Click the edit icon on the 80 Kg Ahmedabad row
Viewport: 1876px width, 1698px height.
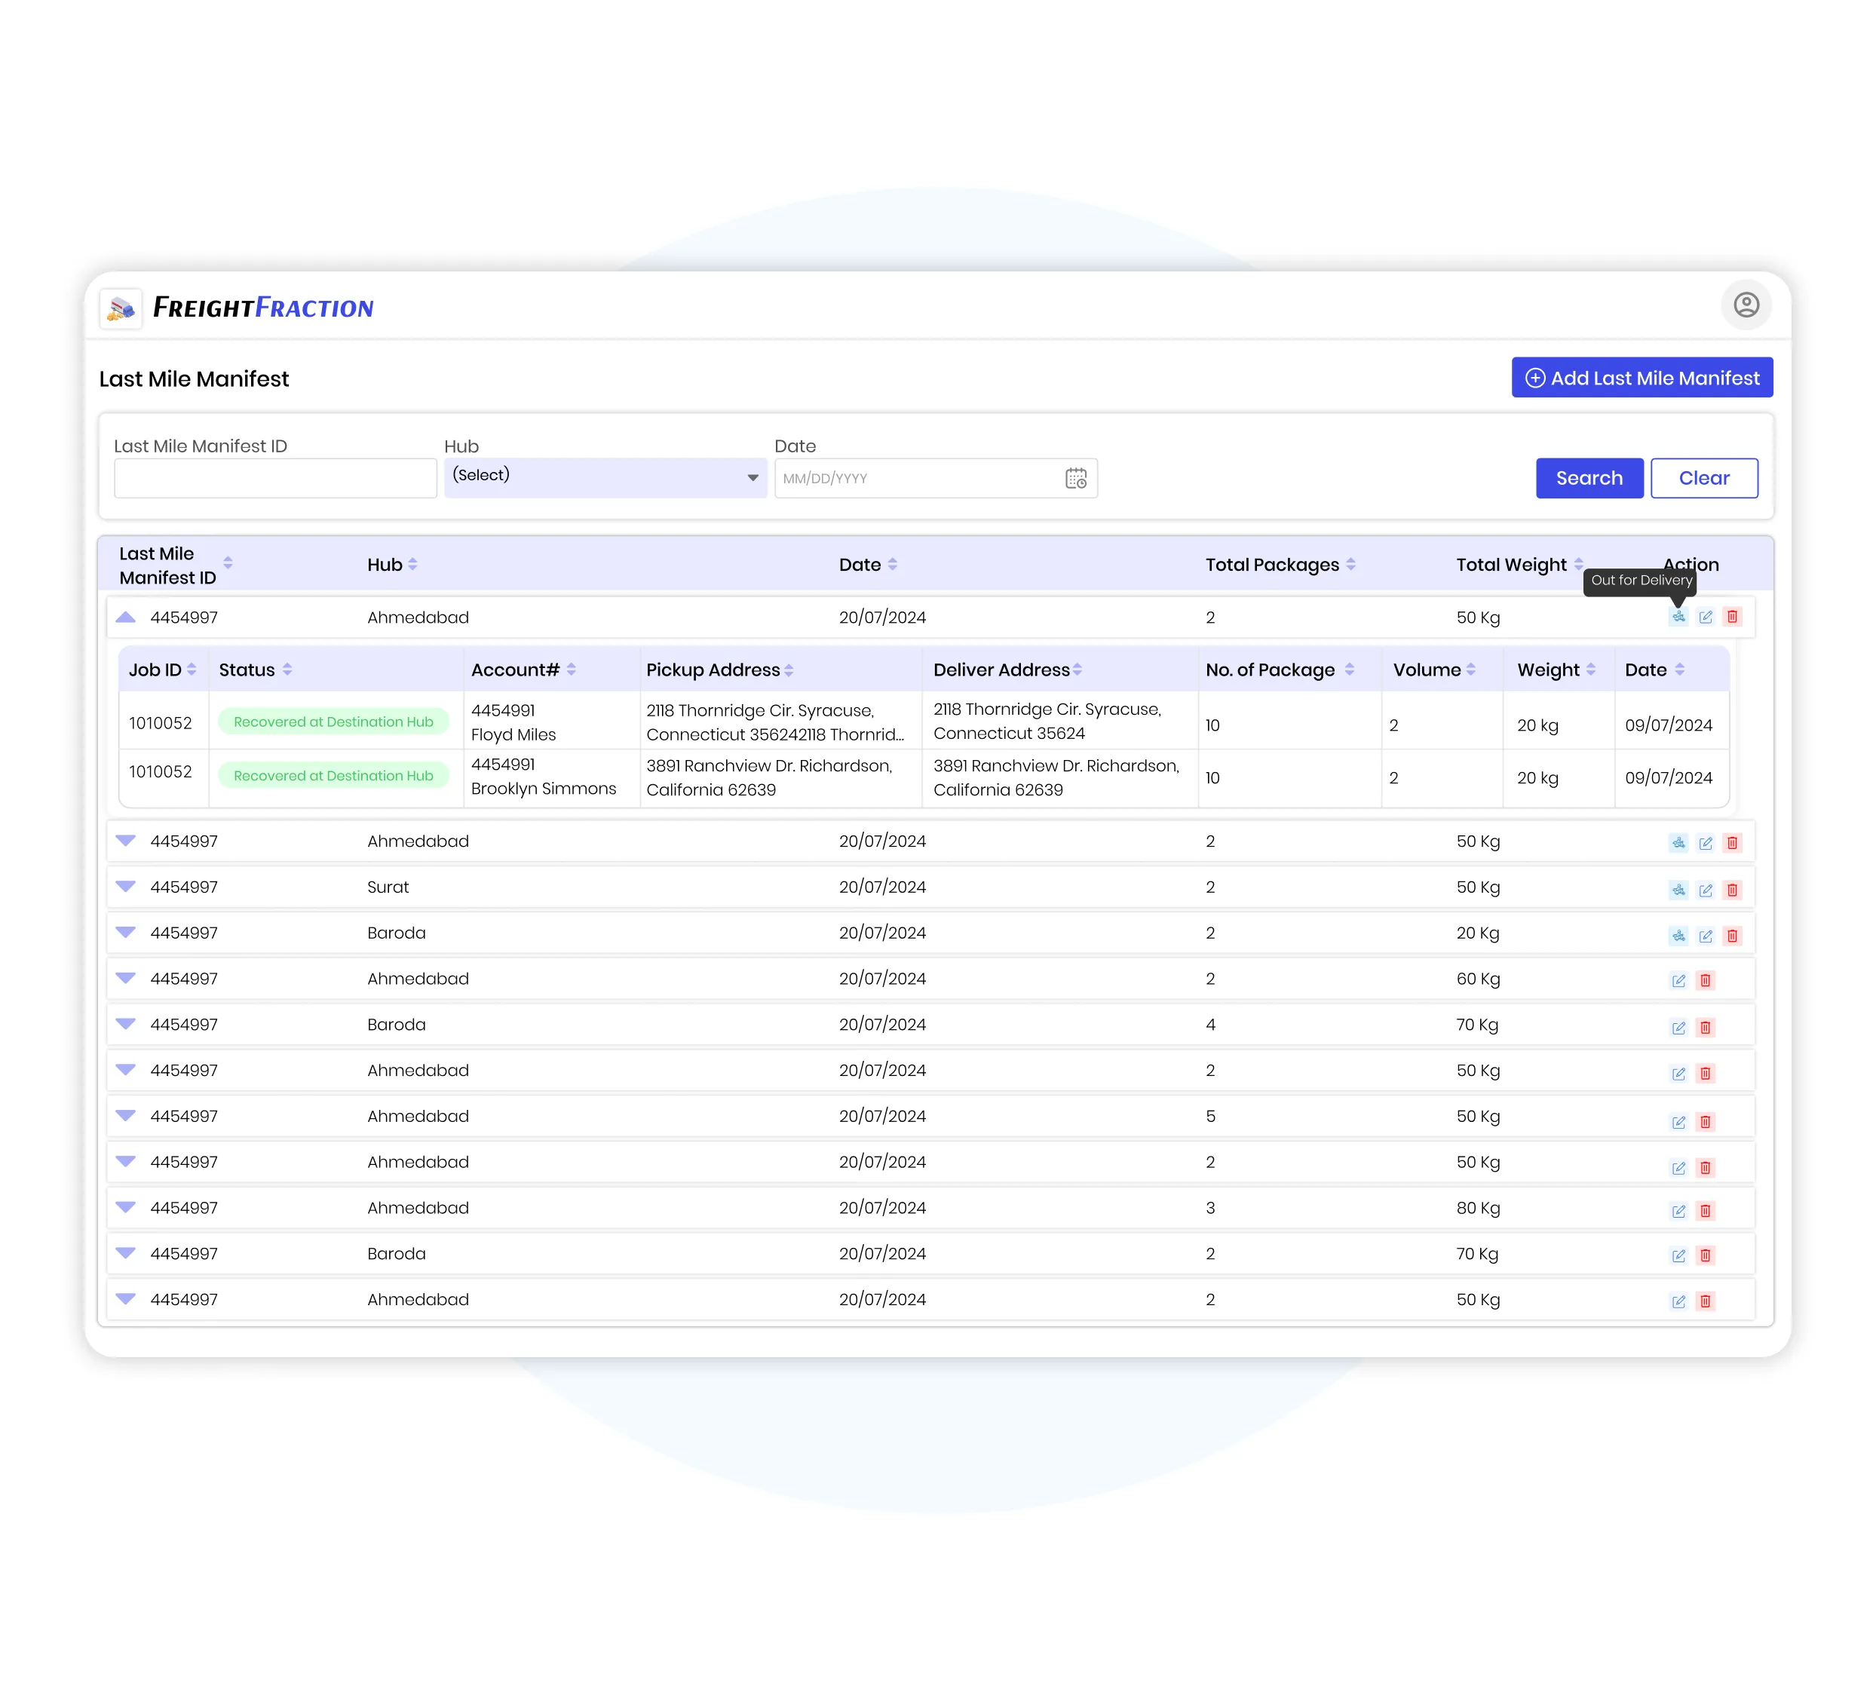click(x=1678, y=1210)
